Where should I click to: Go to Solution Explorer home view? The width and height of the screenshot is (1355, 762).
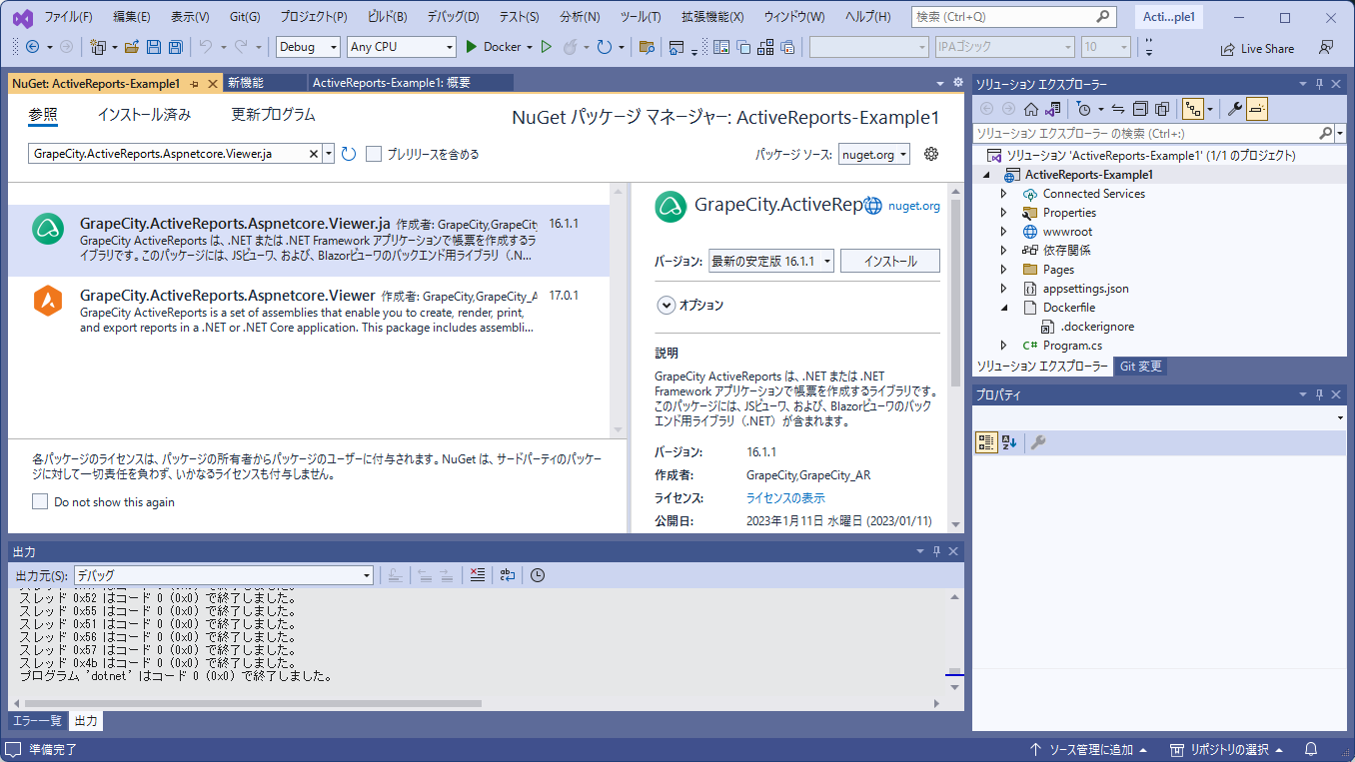tap(1030, 109)
